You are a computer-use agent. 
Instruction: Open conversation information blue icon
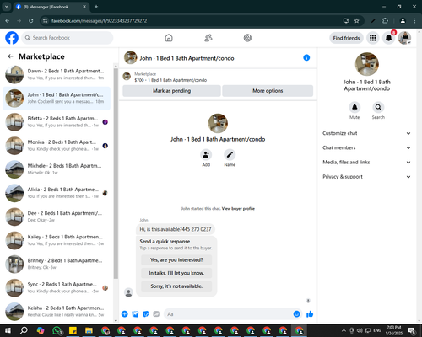pos(306,58)
